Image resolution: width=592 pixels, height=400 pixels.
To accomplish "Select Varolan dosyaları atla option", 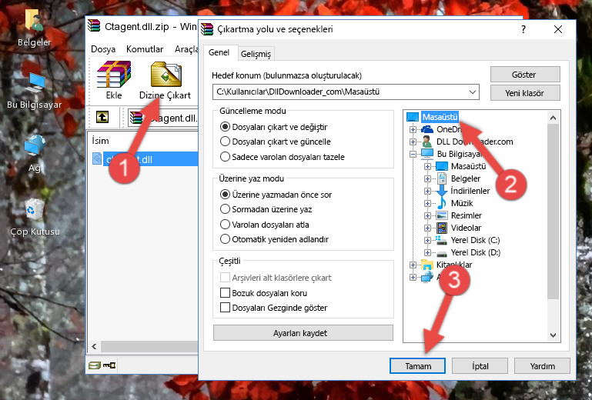I will pyautogui.click(x=225, y=224).
